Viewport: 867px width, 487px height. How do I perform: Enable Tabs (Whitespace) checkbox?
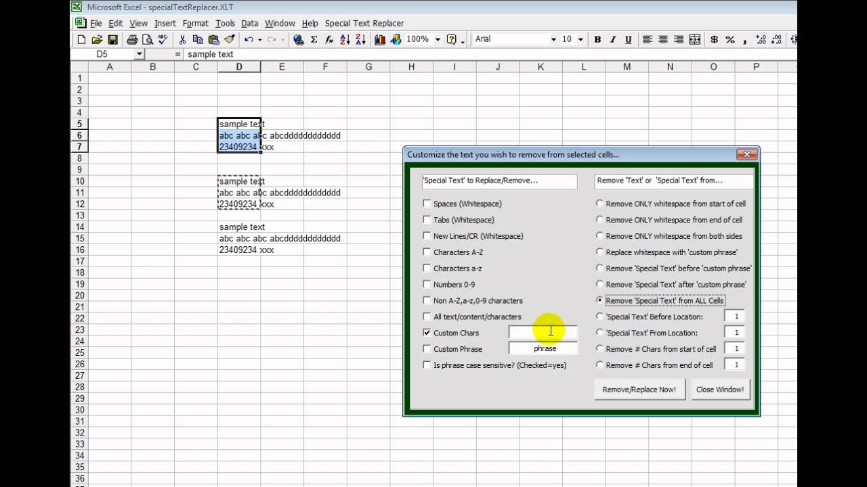coord(427,220)
